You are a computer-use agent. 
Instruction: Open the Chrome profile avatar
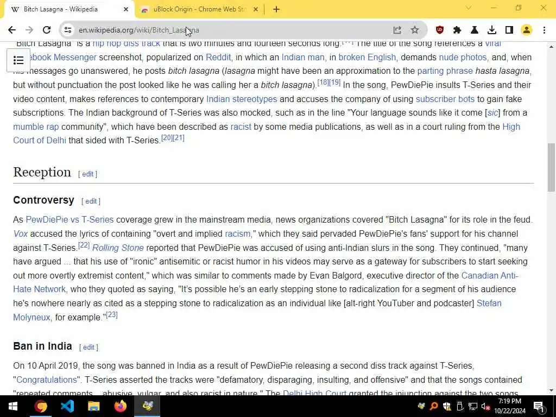[x=527, y=30]
